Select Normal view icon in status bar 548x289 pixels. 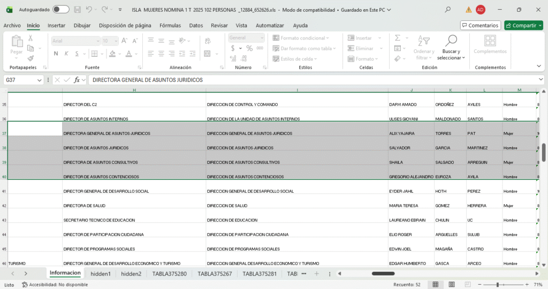436,285
